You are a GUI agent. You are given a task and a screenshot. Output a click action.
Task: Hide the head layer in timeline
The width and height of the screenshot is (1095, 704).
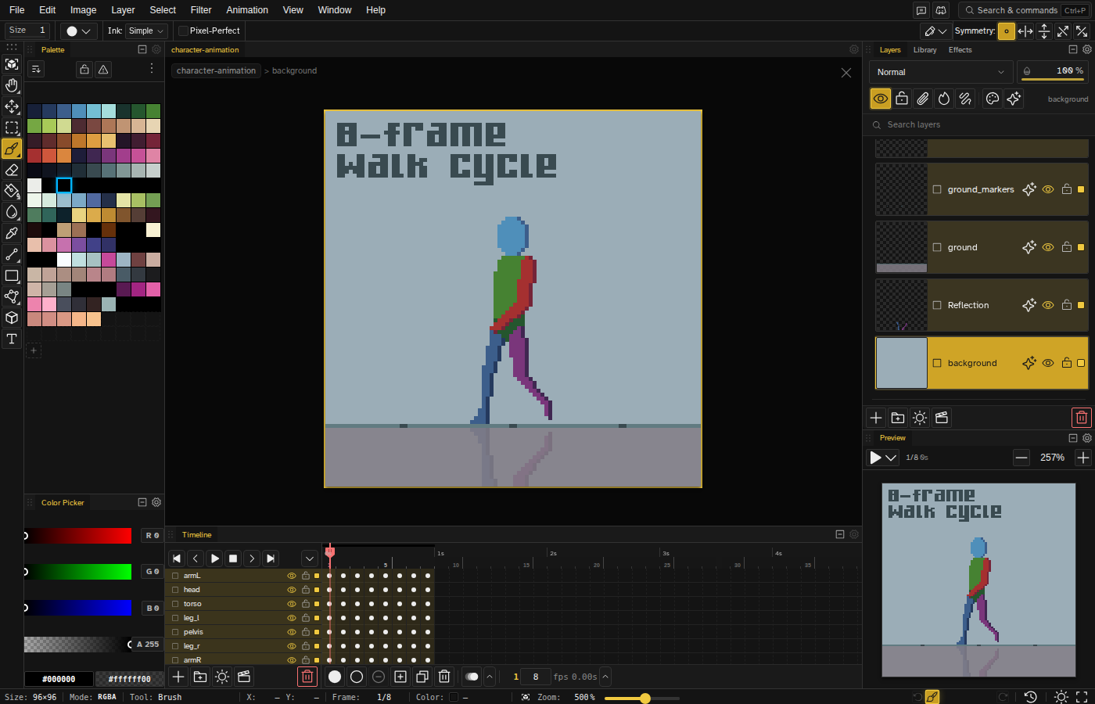[x=292, y=590]
